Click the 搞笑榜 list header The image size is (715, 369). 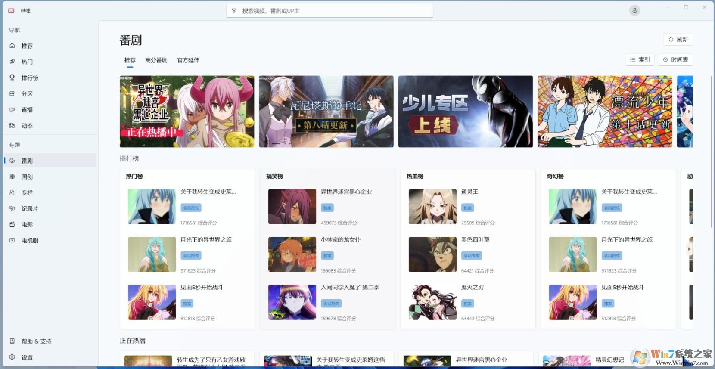point(275,176)
